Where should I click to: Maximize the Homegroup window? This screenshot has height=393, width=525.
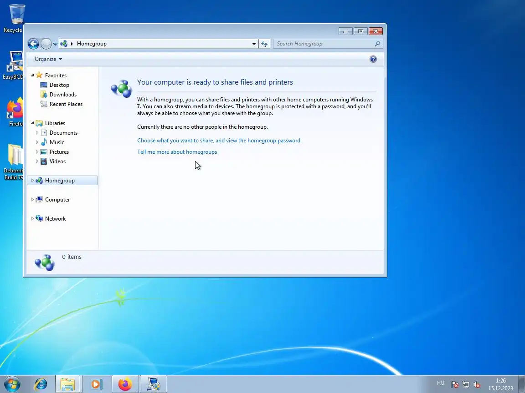pos(360,31)
